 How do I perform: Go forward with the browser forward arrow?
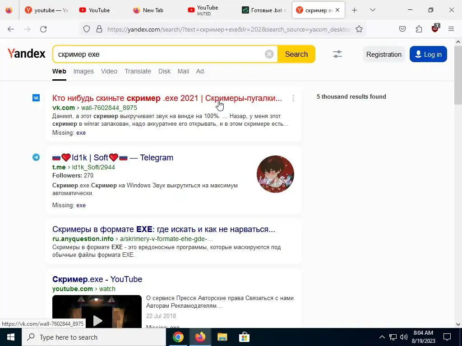pos(27,29)
